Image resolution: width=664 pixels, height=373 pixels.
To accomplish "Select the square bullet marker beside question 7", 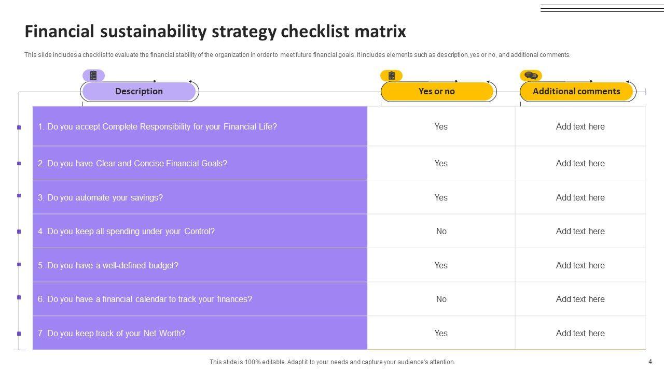I will point(19,333).
